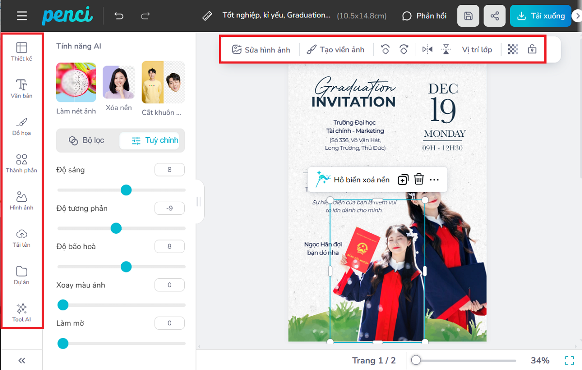Switch to the Bộ lọc filter tab
The image size is (582, 370).
coord(87,141)
